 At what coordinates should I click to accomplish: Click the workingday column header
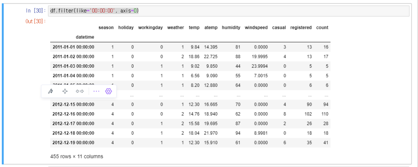pyautogui.click(x=150, y=27)
